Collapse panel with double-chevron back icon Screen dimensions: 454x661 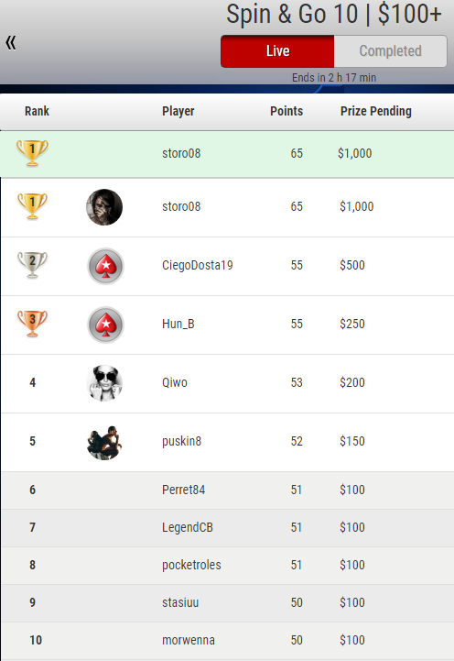coord(11,42)
